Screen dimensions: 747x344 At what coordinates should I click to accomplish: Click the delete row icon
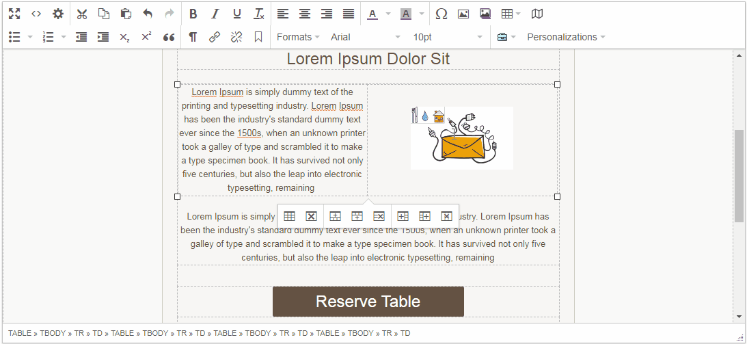[x=379, y=216]
